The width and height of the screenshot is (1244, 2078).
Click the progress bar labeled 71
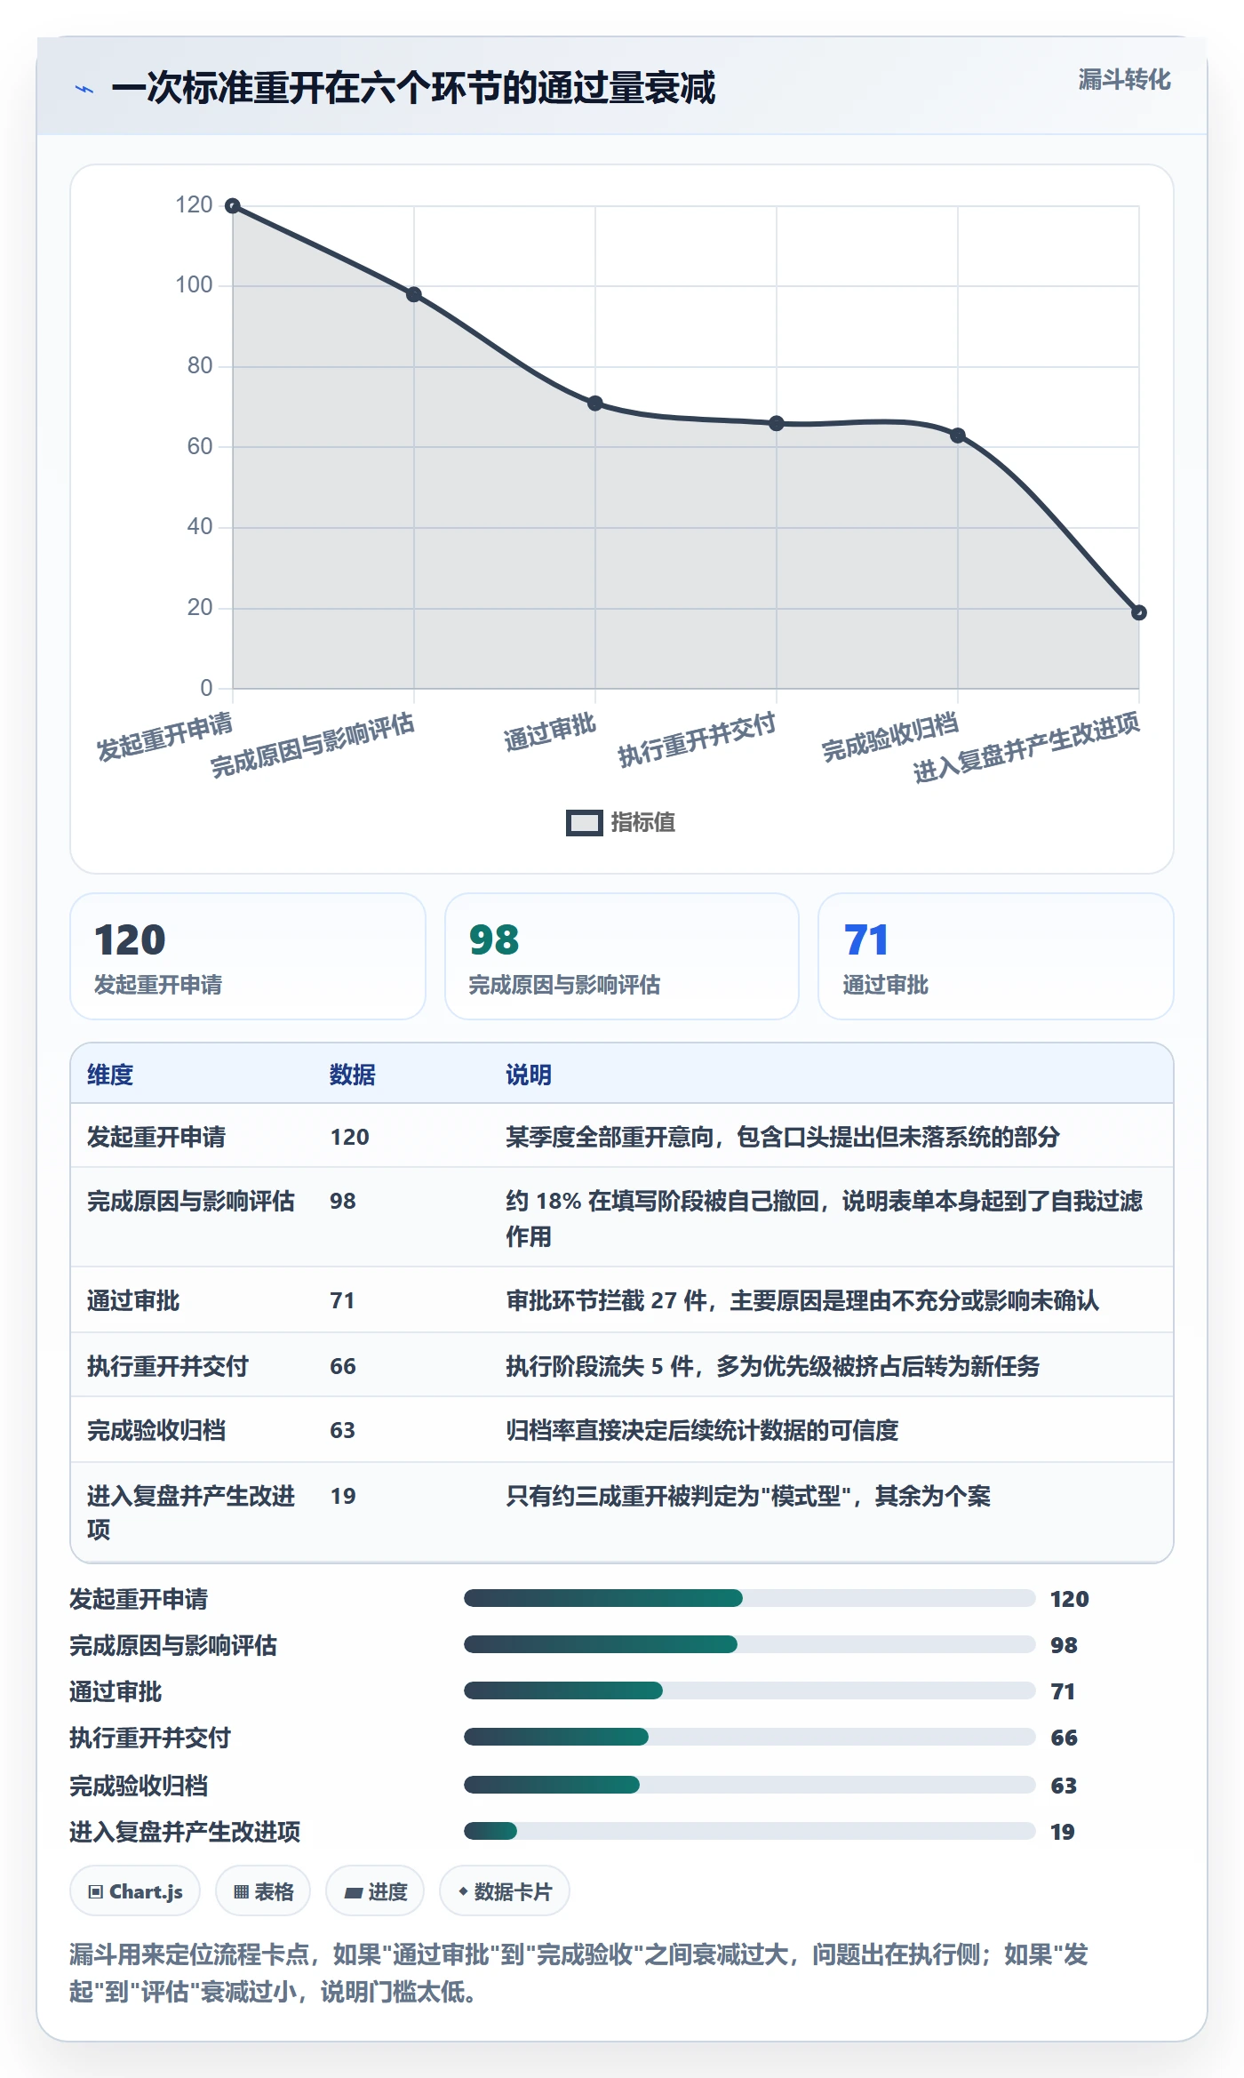[x=750, y=1690]
